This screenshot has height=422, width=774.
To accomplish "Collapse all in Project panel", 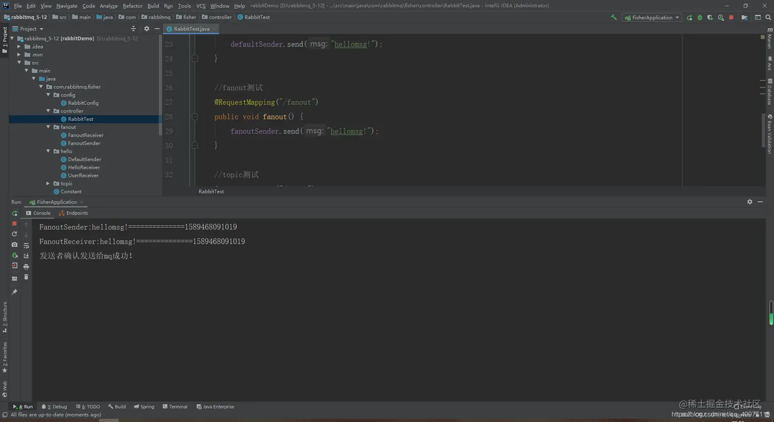I will (133, 29).
